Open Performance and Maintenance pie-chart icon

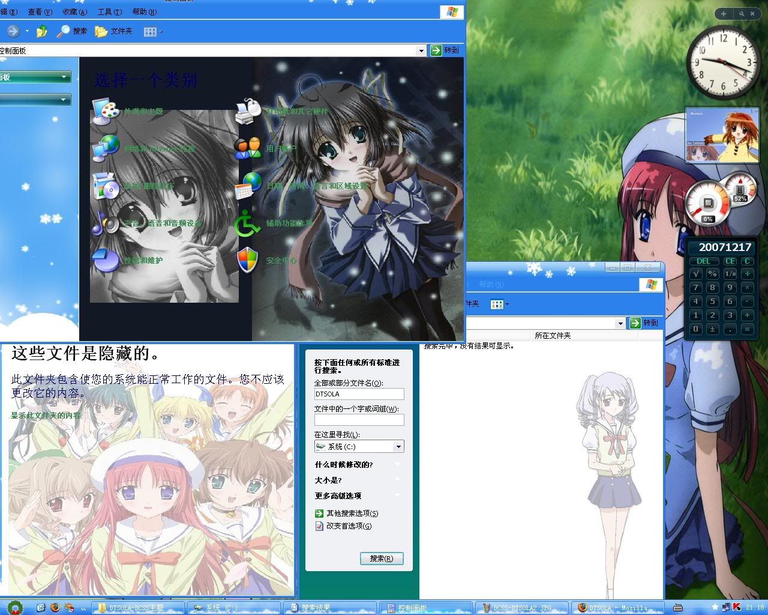pyautogui.click(x=106, y=260)
